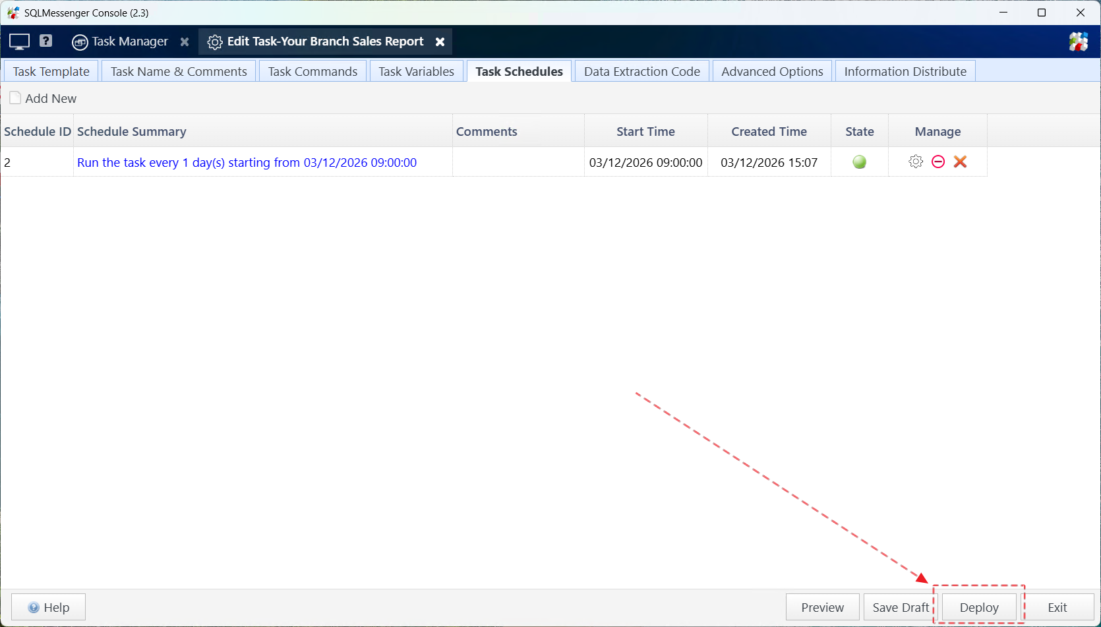Close the Edit Task tab
The width and height of the screenshot is (1101, 627).
pyautogui.click(x=440, y=42)
